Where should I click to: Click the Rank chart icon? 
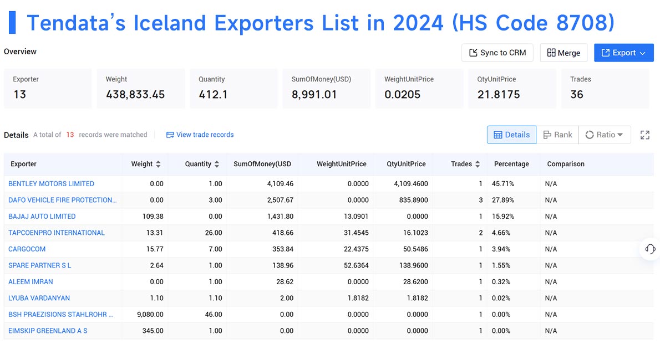[547, 135]
